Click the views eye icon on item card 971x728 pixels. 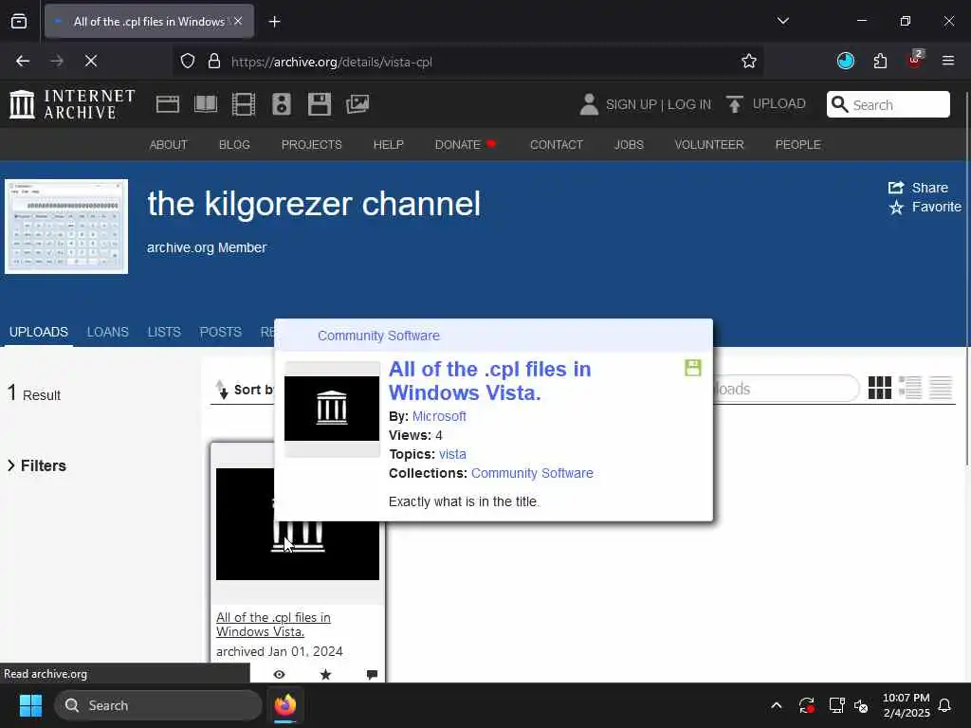tap(280, 674)
